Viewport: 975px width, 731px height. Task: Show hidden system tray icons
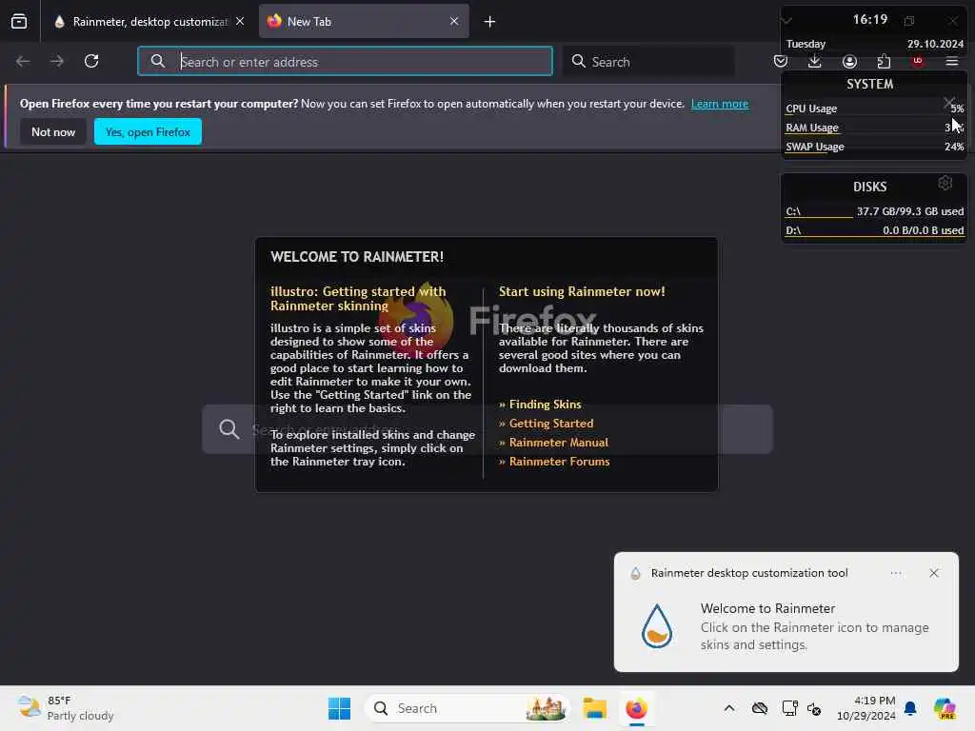pos(729,708)
